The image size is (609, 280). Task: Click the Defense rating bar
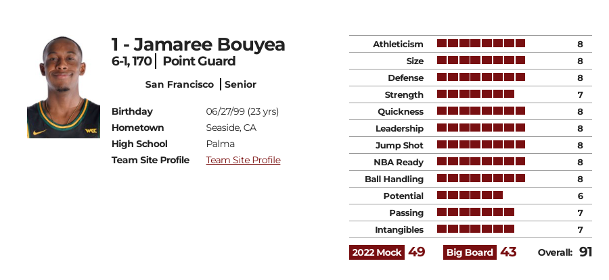coord(480,78)
